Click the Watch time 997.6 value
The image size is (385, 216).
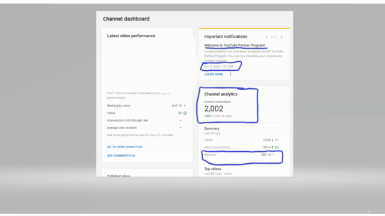267,148
